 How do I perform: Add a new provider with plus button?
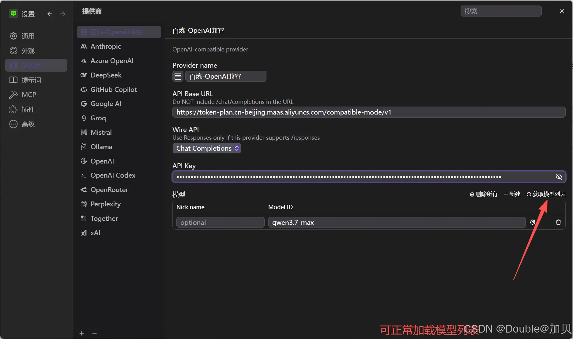81,333
